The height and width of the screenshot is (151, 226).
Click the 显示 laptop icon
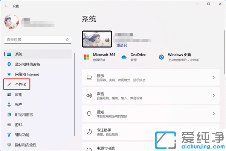pyautogui.click(x=89, y=78)
